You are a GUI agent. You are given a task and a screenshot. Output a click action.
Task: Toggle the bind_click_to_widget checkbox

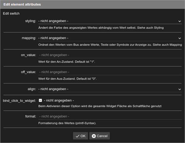click(x=40, y=101)
